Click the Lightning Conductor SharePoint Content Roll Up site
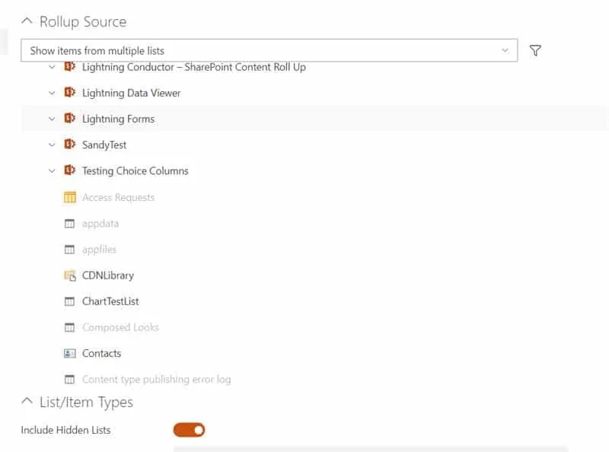 point(193,67)
